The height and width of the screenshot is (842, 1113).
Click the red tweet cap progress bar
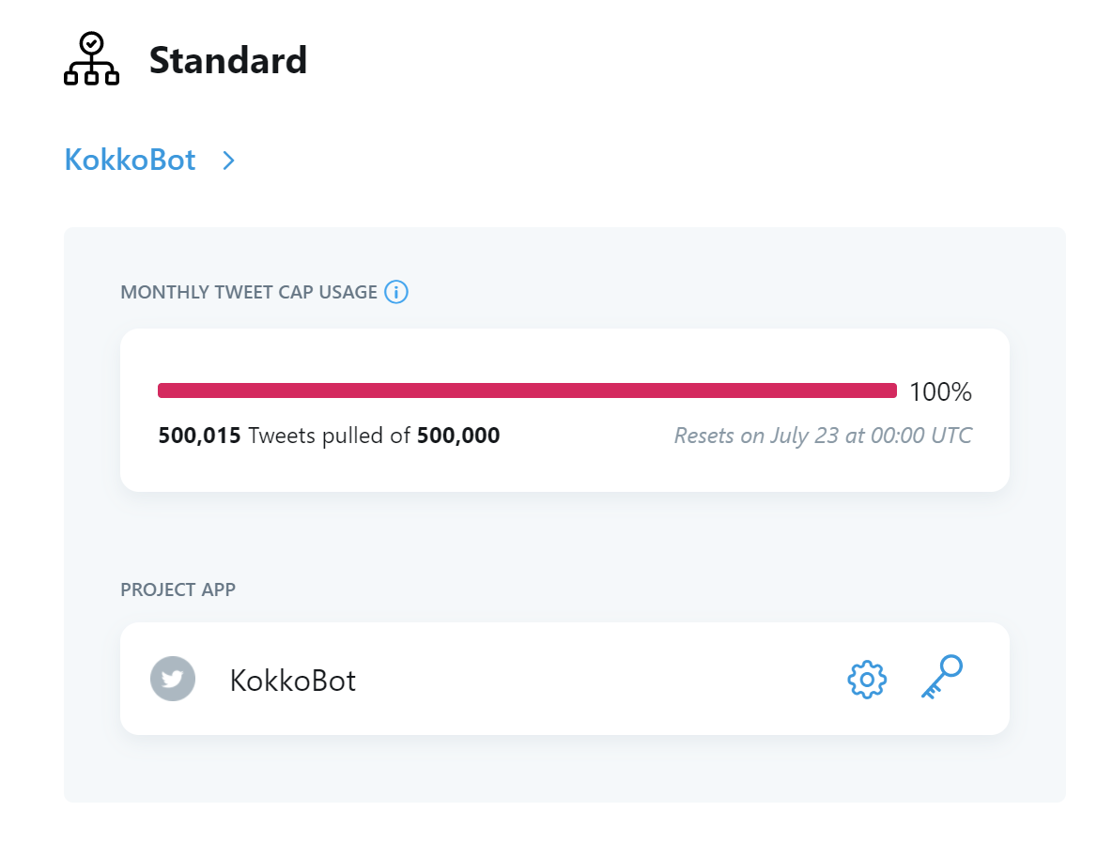click(526, 390)
